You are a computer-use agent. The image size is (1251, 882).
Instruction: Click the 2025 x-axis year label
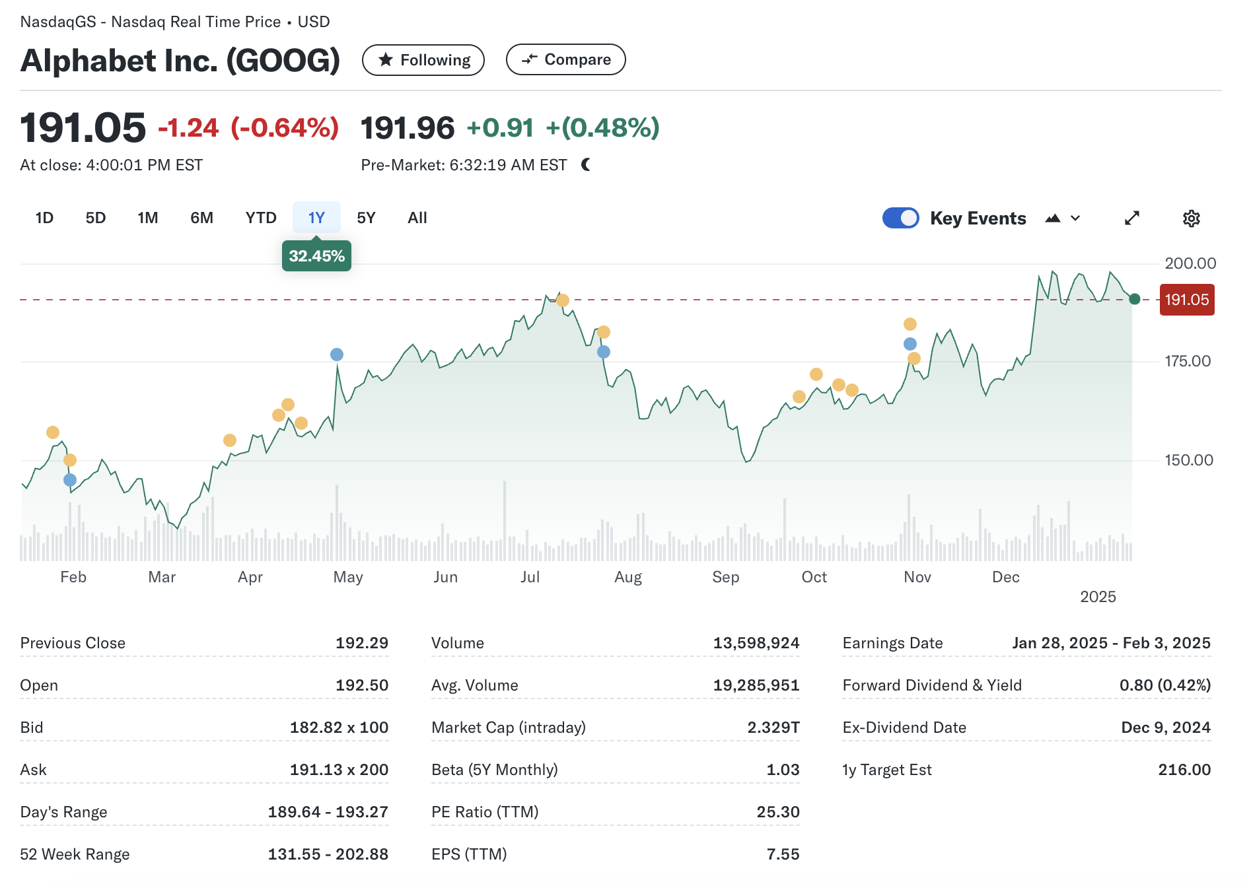(1098, 597)
